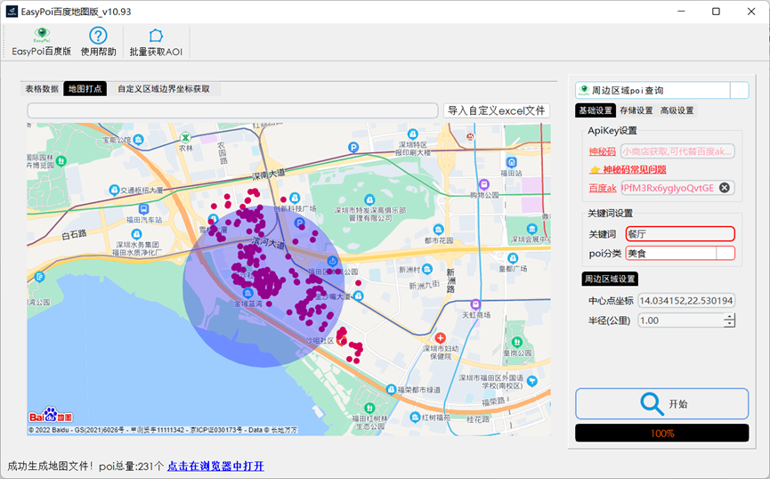Viewport: 770px width, 479px height.
Task: Open the 存储设置 tab
Action: click(x=636, y=110)
